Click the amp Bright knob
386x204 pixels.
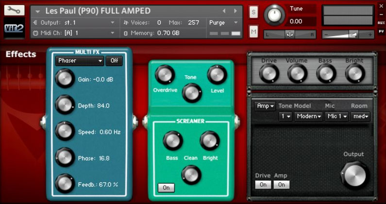coord(355,74)
